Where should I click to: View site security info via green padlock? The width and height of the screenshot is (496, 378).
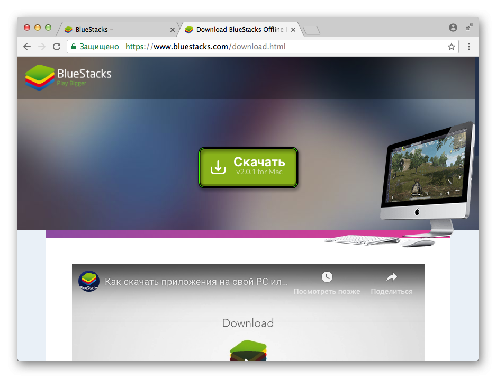point(74,47)
